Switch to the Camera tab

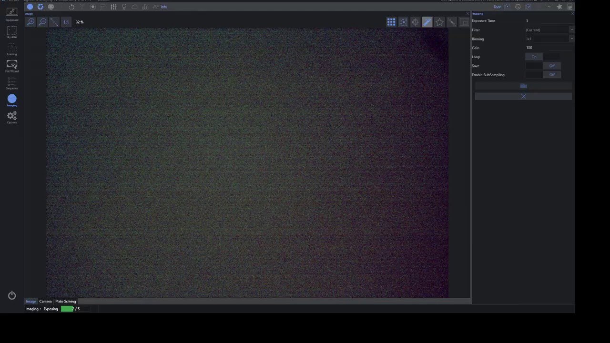45,302
